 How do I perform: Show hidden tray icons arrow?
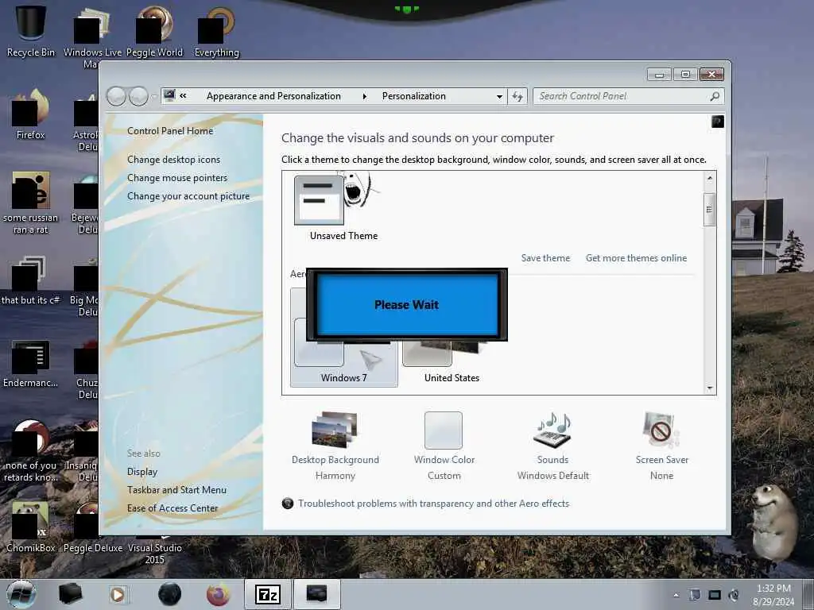[x=676, y=596]
